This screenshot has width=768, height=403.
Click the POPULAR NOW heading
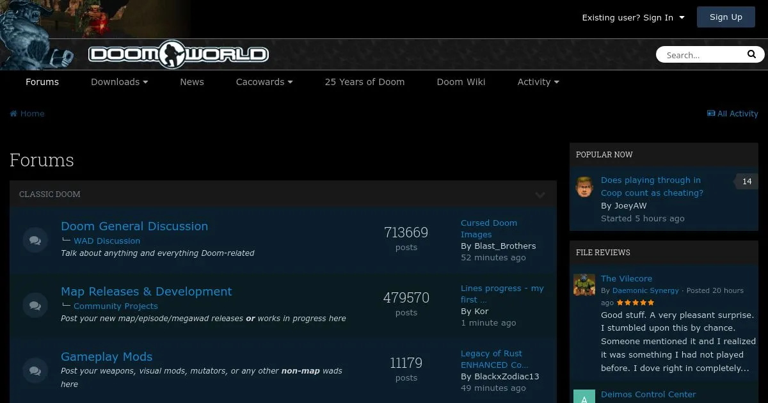pos(604,155)
